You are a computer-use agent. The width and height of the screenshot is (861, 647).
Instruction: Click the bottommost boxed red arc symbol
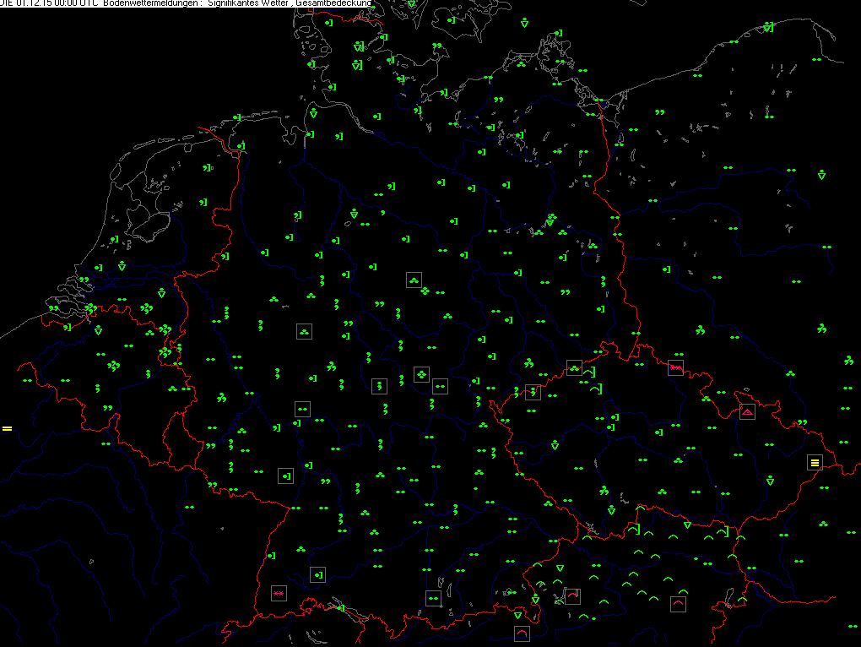522,633
